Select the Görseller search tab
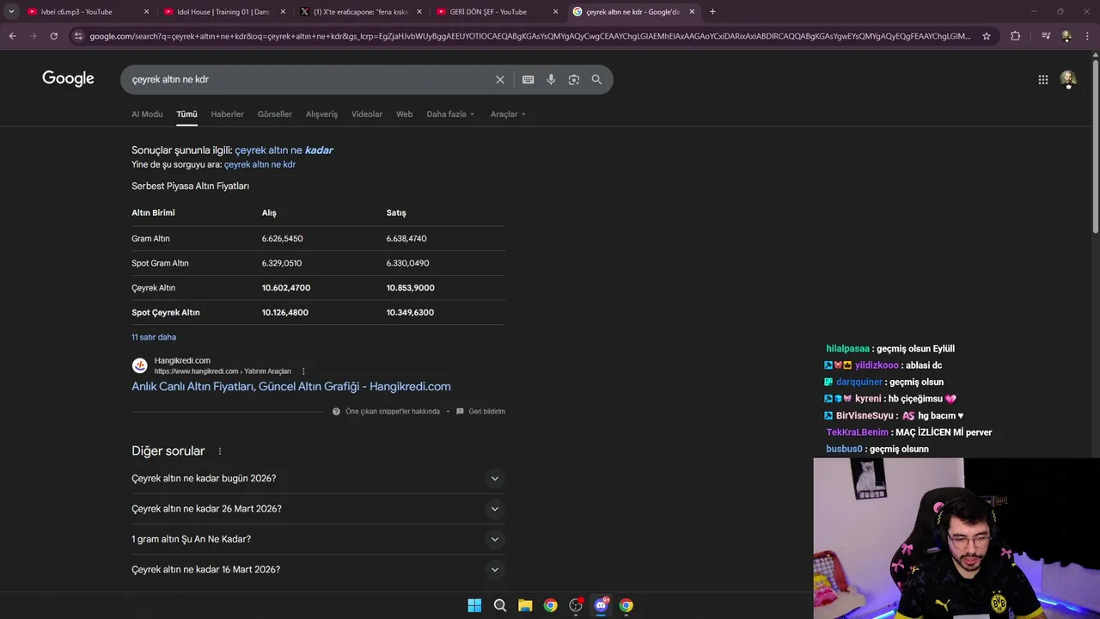 coord(275,114)
